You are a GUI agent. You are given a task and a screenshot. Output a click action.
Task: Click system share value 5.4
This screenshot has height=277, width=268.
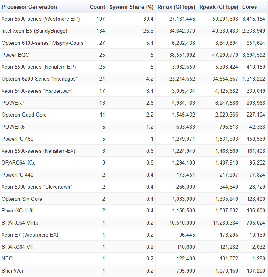coord(150,43)
